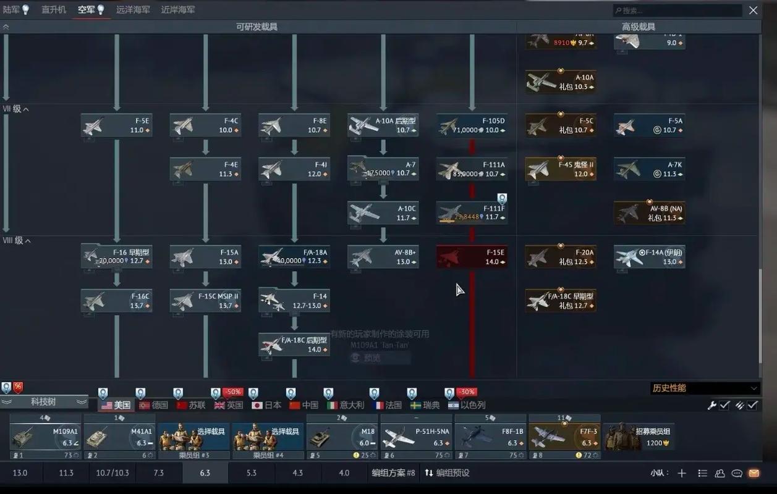This screenshot has width=777, height=494.
Task: Select the F-8E aircraft card
Action: coord(294,125)
